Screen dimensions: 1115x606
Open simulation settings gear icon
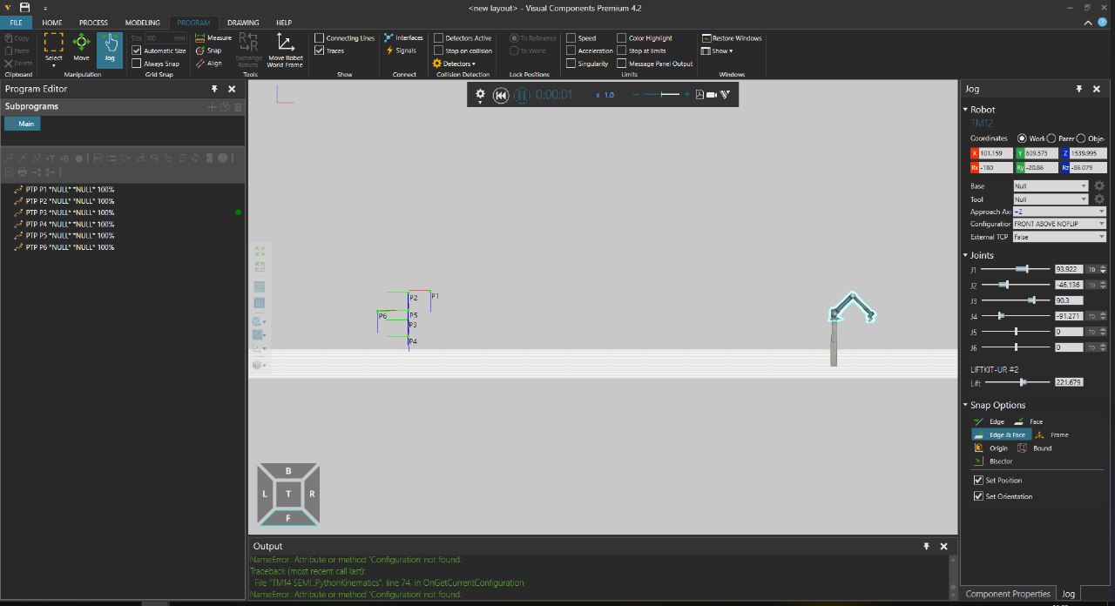(480, 94)
